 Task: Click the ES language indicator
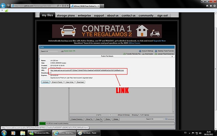185,133
